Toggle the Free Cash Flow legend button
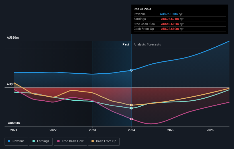The width and height of the screenshot is (234, 149). tap(70, 141)
